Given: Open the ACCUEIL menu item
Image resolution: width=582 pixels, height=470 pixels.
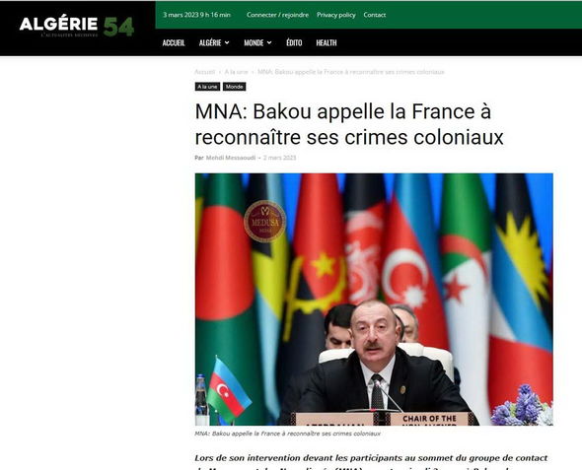Looking at the screenshot, I should [x=174, y=43].
